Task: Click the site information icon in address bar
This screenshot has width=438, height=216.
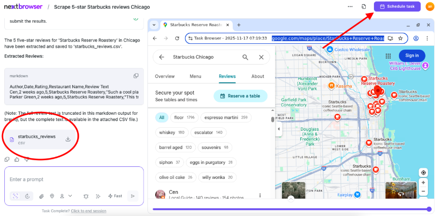Action: tap(190, 38)
